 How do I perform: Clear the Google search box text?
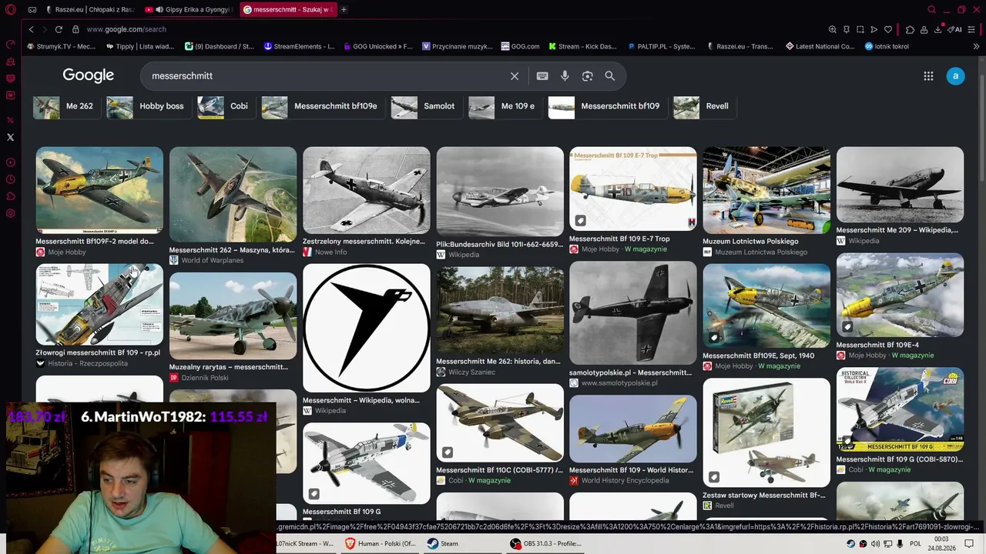click(x=515, y=76)
